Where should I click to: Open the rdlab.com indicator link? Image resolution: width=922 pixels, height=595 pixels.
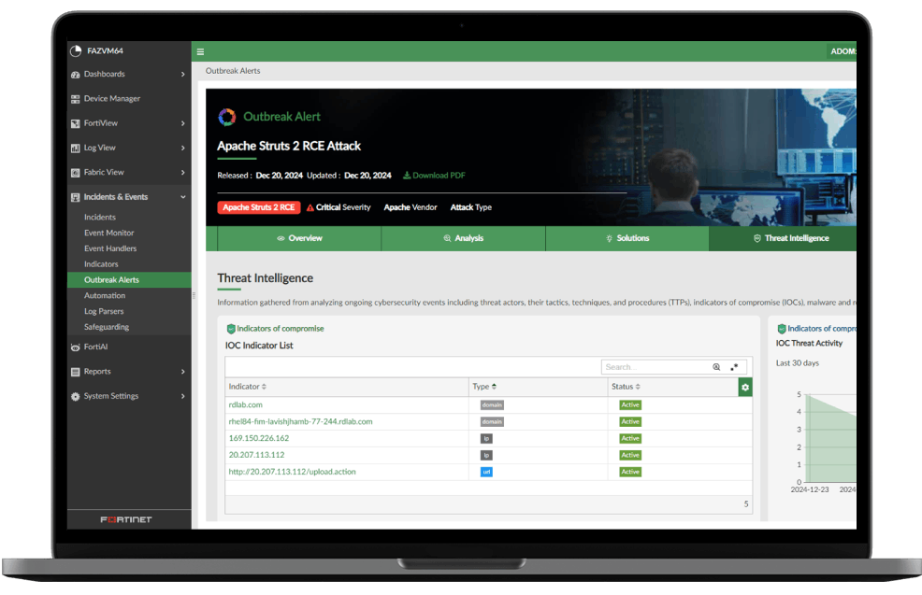coord(245,405)
